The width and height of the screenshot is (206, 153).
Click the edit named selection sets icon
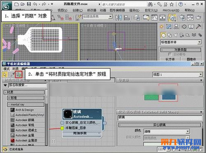click(x=78, y=18)
